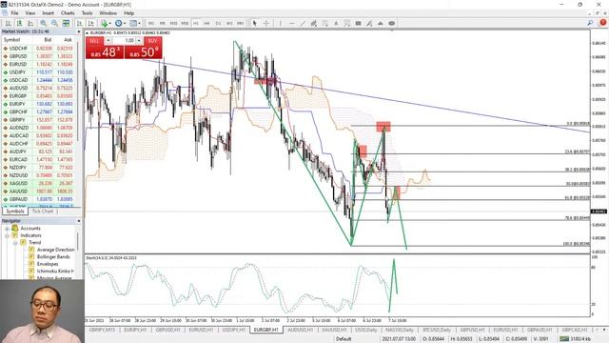Tile windows with the grid icon
The width and height of the screenshot is (609, 343).
tap(66, 23)
